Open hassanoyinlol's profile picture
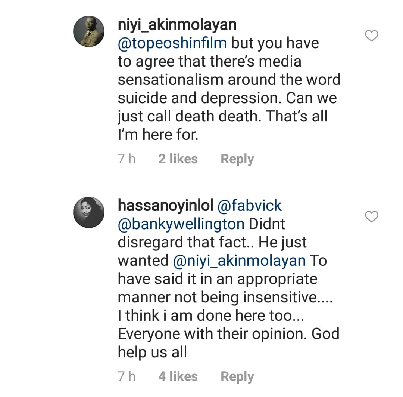This screenshot has width=403, height=397. (89, 212)
